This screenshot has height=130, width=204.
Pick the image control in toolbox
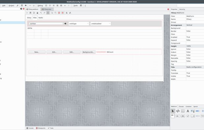point(183,111)
